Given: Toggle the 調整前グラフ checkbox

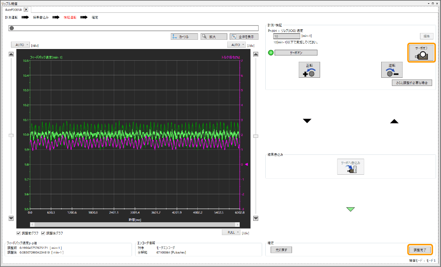Looking at the screenshot, I should (19, 233).
